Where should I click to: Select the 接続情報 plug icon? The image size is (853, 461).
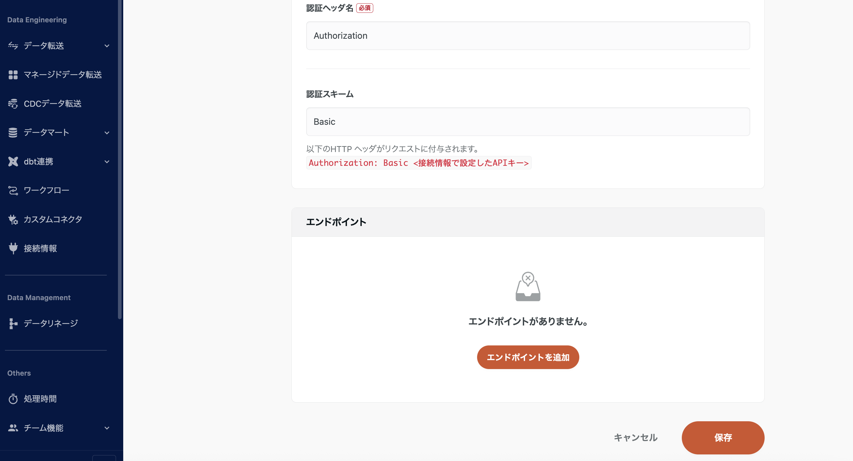click(x=13, y=248)
